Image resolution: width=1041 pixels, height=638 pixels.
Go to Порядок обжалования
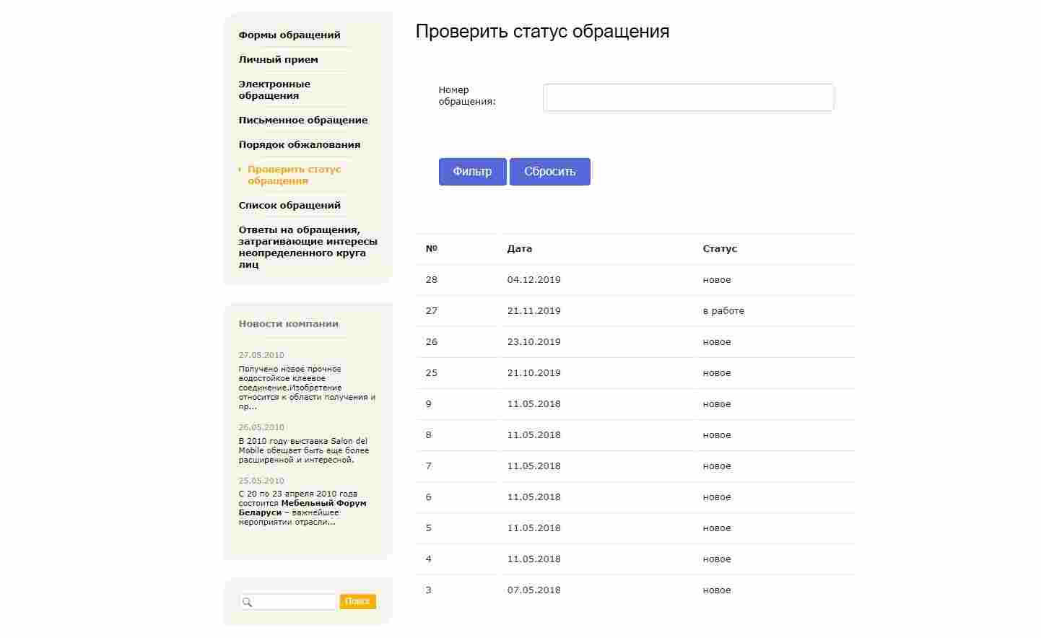(300, 144)
